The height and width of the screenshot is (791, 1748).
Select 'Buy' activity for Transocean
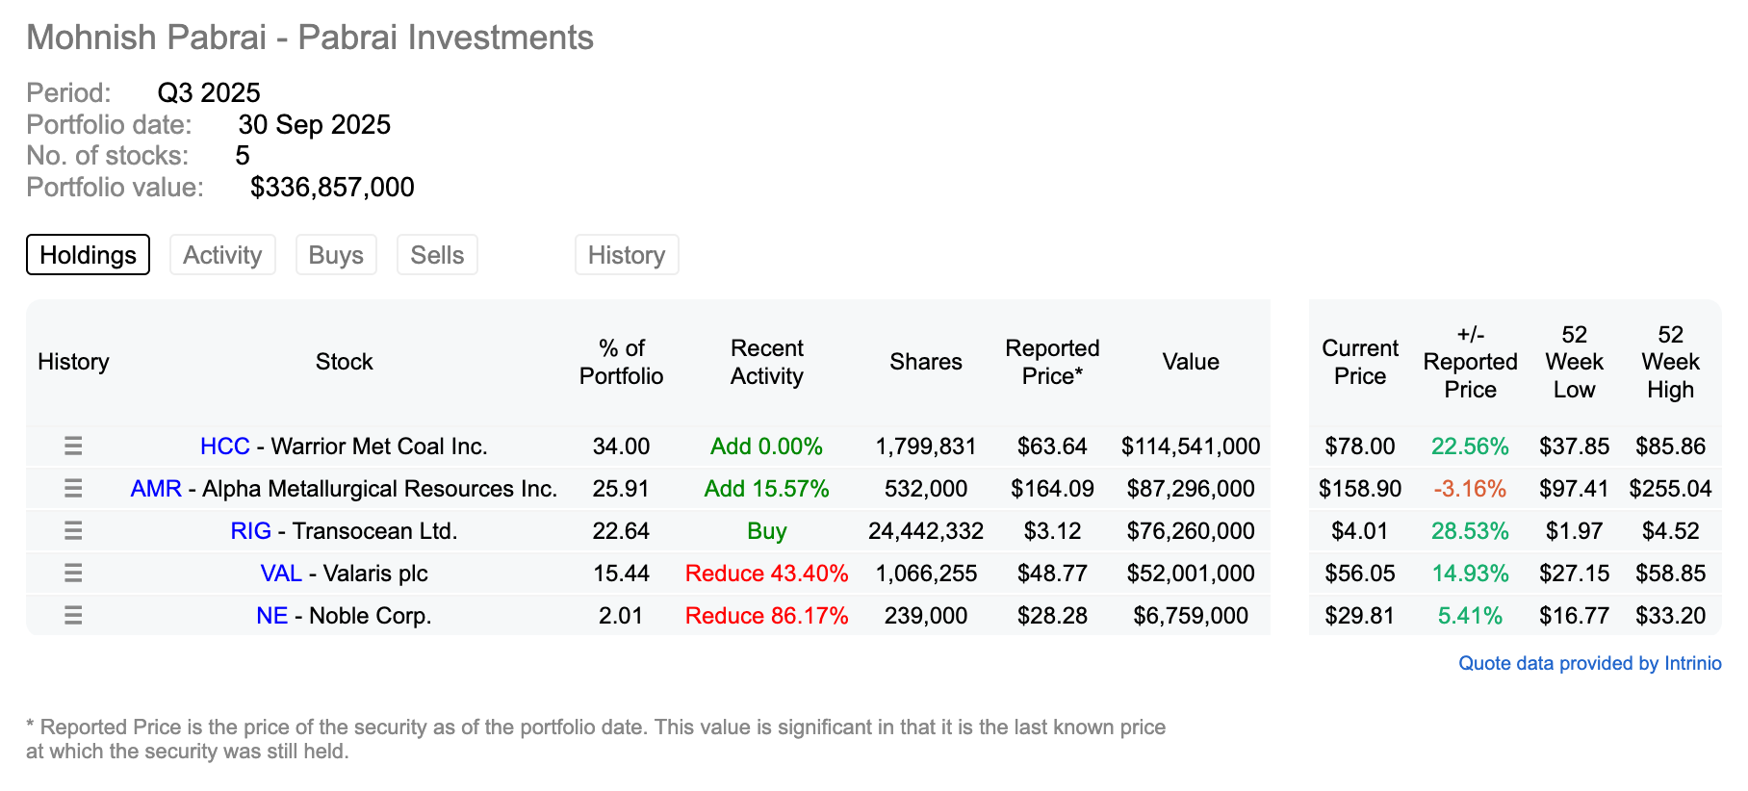tap(766, 531)
